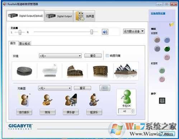Image resolution: width=179 pixels, height=139 pixels.
Task: Click the pink front panel audio jack
Action: point(162,79)
